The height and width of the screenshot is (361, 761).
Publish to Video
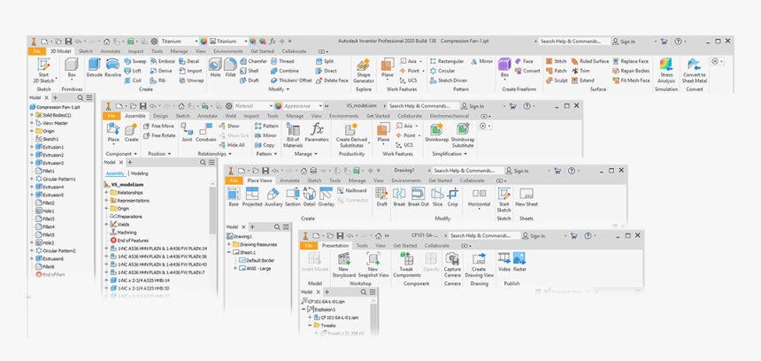(504, 262)
